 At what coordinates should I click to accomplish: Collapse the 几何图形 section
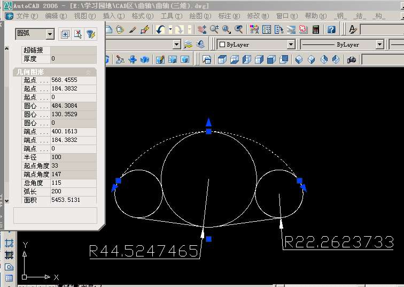[x=88, y=72]
